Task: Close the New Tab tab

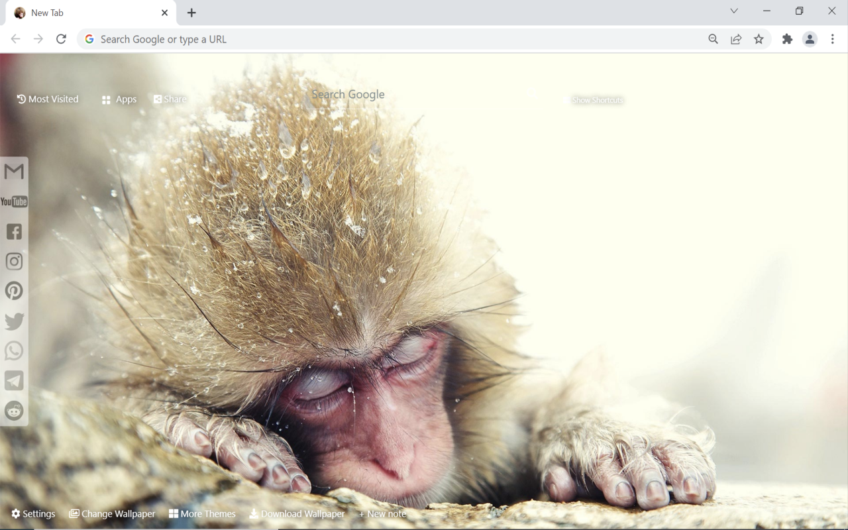Action: (x=164, y=13)
